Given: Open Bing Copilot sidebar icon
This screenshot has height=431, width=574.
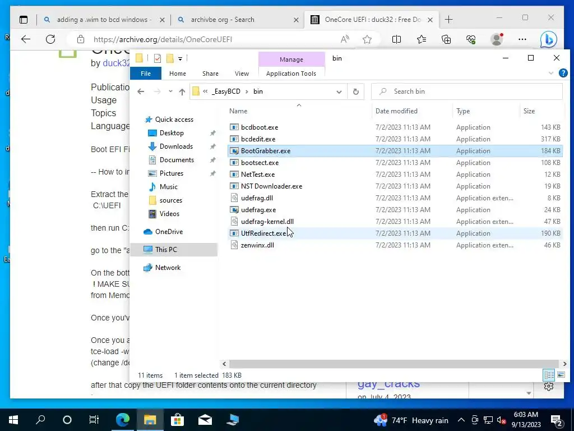Looking at the screenshot, I should [x=548, y=39].
